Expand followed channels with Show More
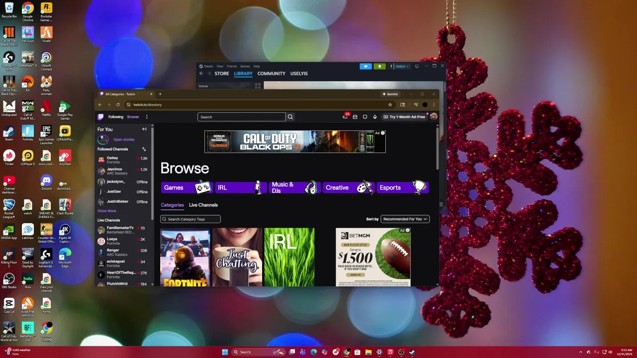Viewport: 637px width, 358px height. [x=106, y=211]
